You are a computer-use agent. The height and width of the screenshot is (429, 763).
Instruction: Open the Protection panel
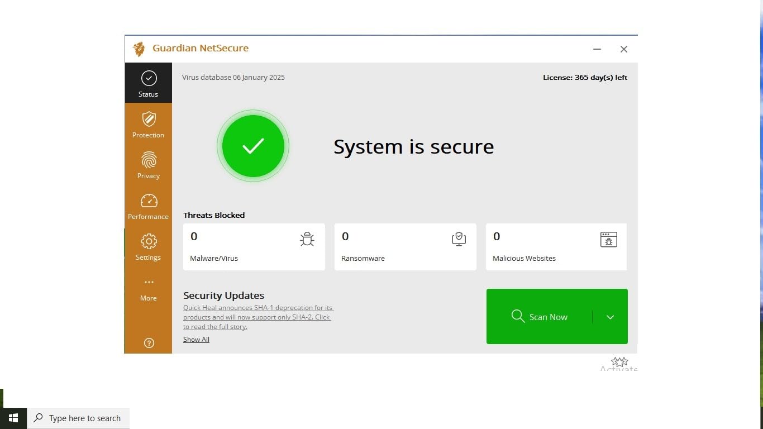point(148,124)
